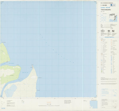Click the orange text below the map
Image resolution: width=119 pixels, height=111 pixels.
49,102
